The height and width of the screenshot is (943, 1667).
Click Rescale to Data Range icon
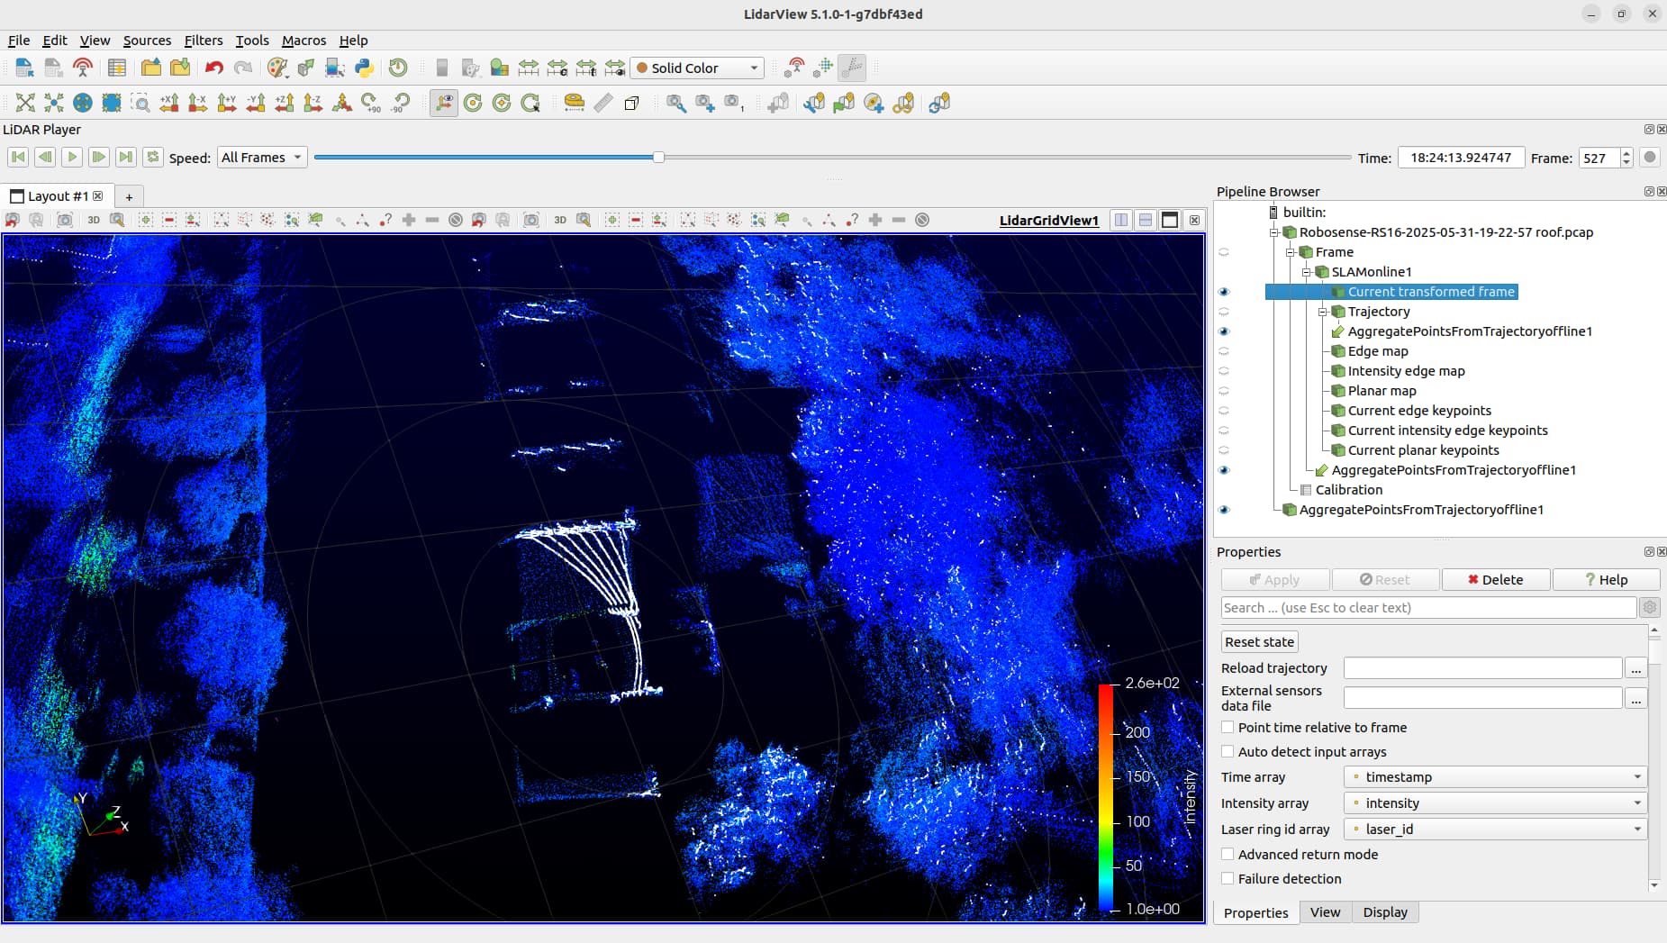[x=529, y=68]
